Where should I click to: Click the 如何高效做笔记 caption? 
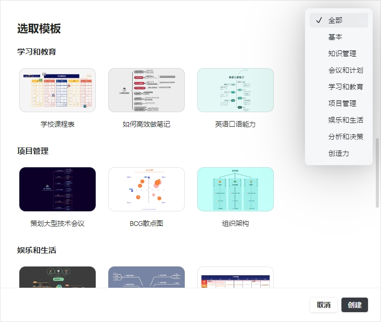[x=147, y=125]
